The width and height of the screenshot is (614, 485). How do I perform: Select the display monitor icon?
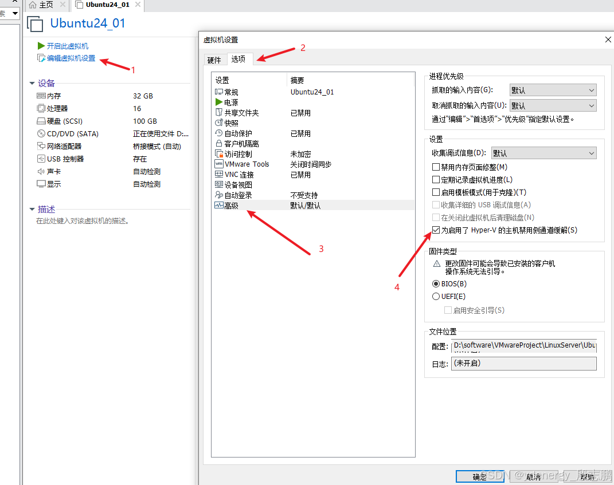click(41, 184)
